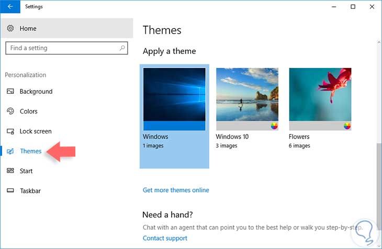Image resolution: width=382 pixels, height=249 pixels.
Task: Apply the Windows 10 beach theme
Action: pos(247,99)
